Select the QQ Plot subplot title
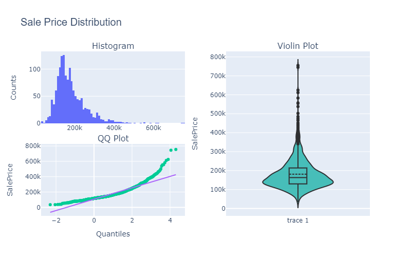 point(113,138)
